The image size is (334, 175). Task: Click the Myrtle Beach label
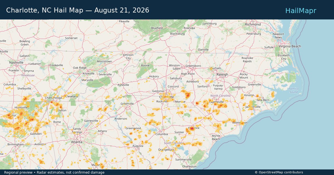216,137
